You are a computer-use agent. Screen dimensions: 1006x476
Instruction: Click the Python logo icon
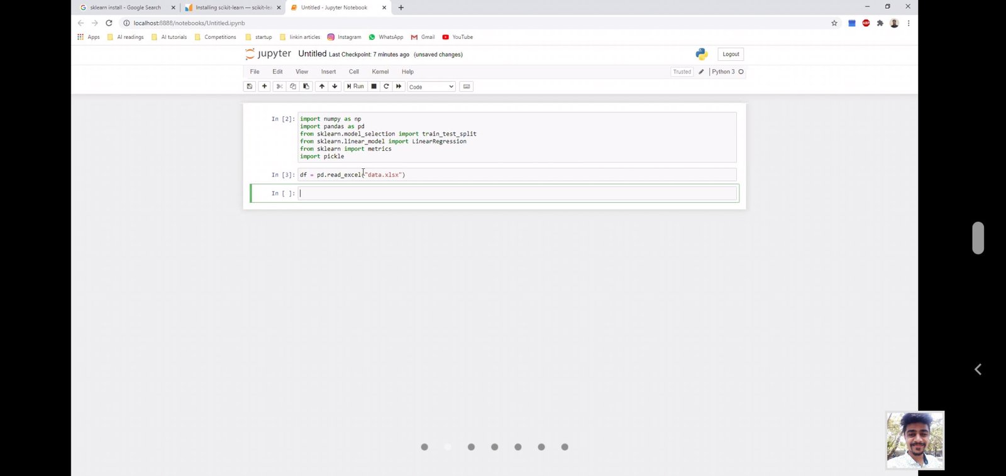[702, 54]
